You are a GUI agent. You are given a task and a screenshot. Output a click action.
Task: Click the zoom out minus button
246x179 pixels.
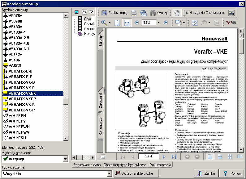click(x=137, y=23)
